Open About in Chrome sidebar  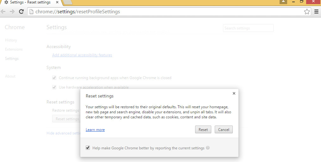(10, 76)
